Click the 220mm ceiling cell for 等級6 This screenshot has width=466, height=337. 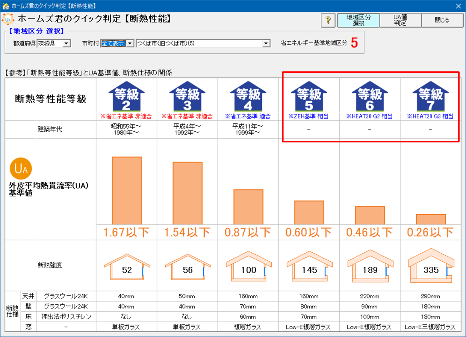370,296
